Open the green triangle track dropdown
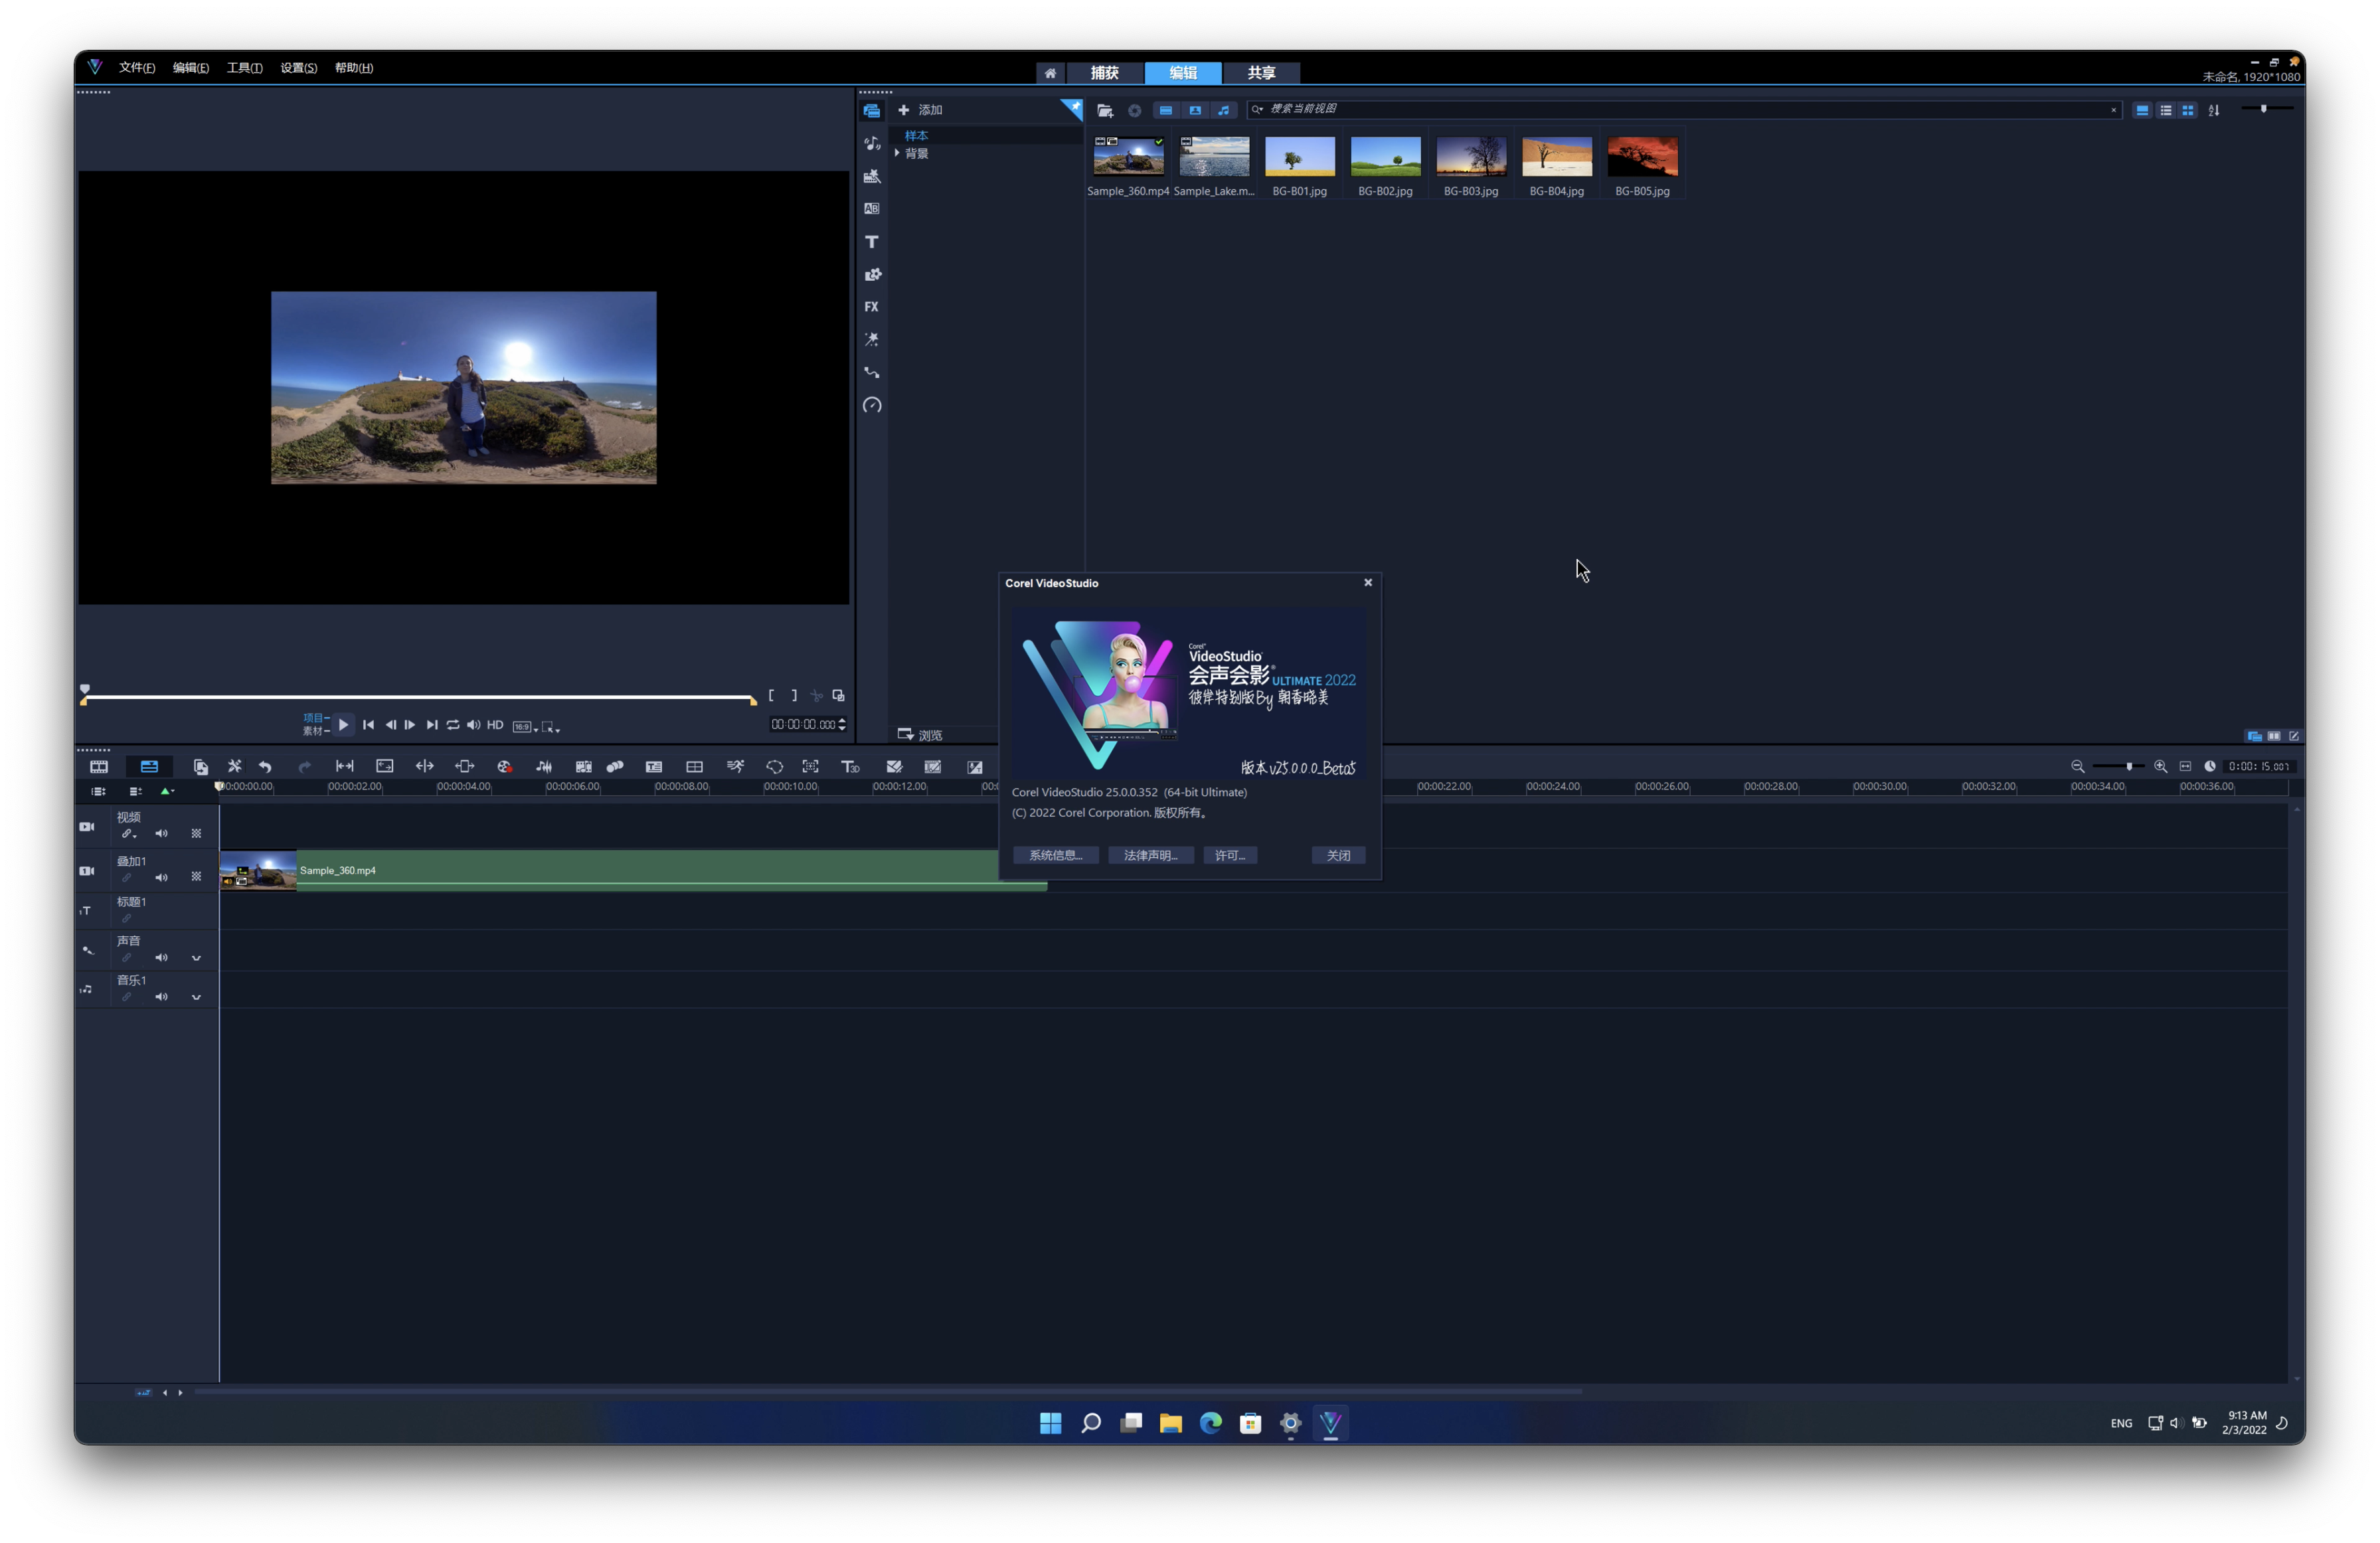2380x1543 pixels. tap(167, 791)
